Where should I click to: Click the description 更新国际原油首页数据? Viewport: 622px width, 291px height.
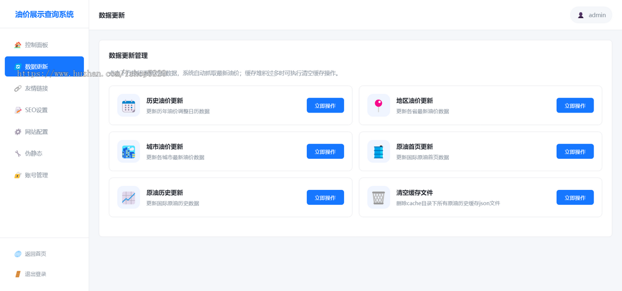pos(422,157)
